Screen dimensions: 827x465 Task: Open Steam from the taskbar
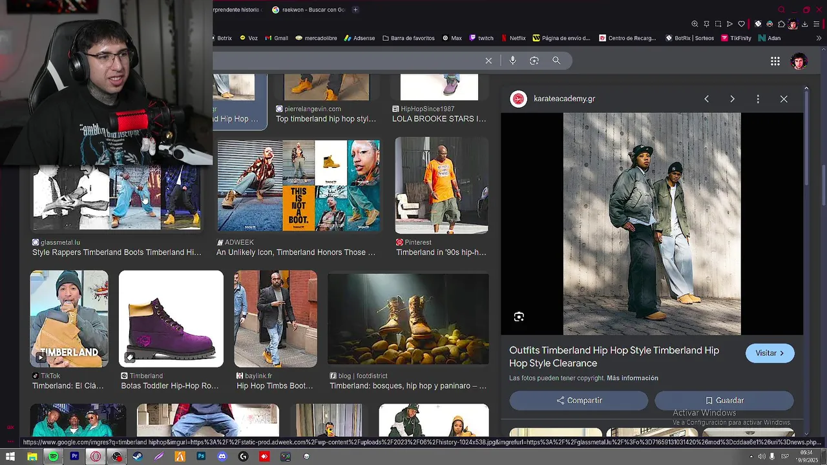138,457
